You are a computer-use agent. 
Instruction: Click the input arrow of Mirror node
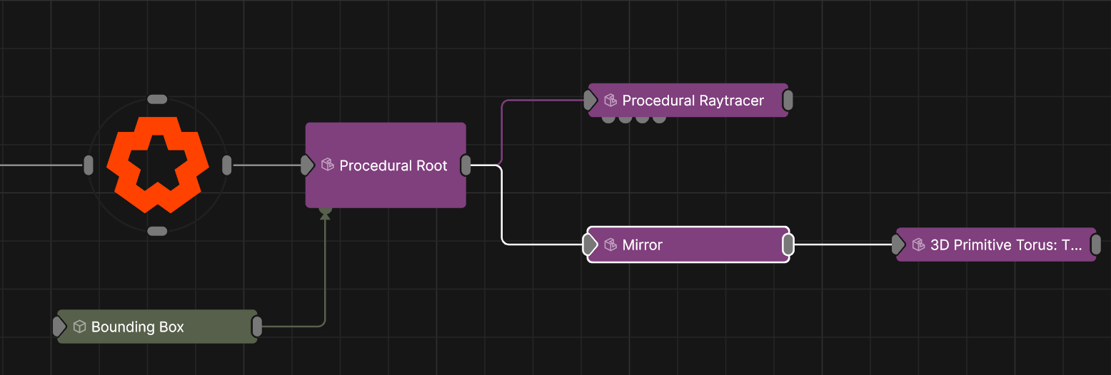point(590,245)
